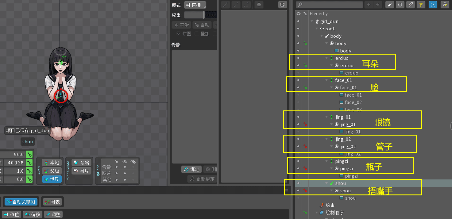This screenshot has height=219, width=452.
Task: Click the 绑定 button
Action: (x=191, y=169)
